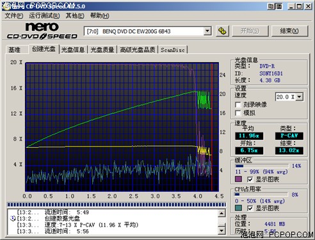Click the position value 4481 MB

(x=275, y=224)
